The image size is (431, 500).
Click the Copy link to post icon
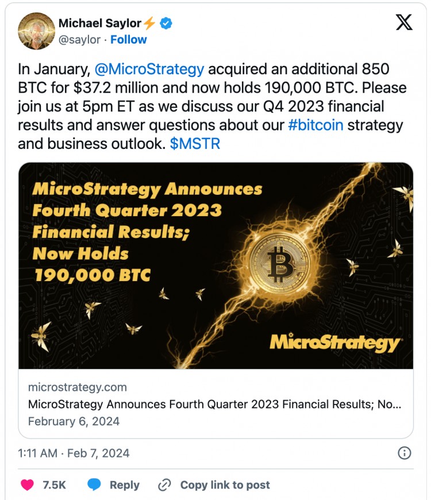click(164, 484)
